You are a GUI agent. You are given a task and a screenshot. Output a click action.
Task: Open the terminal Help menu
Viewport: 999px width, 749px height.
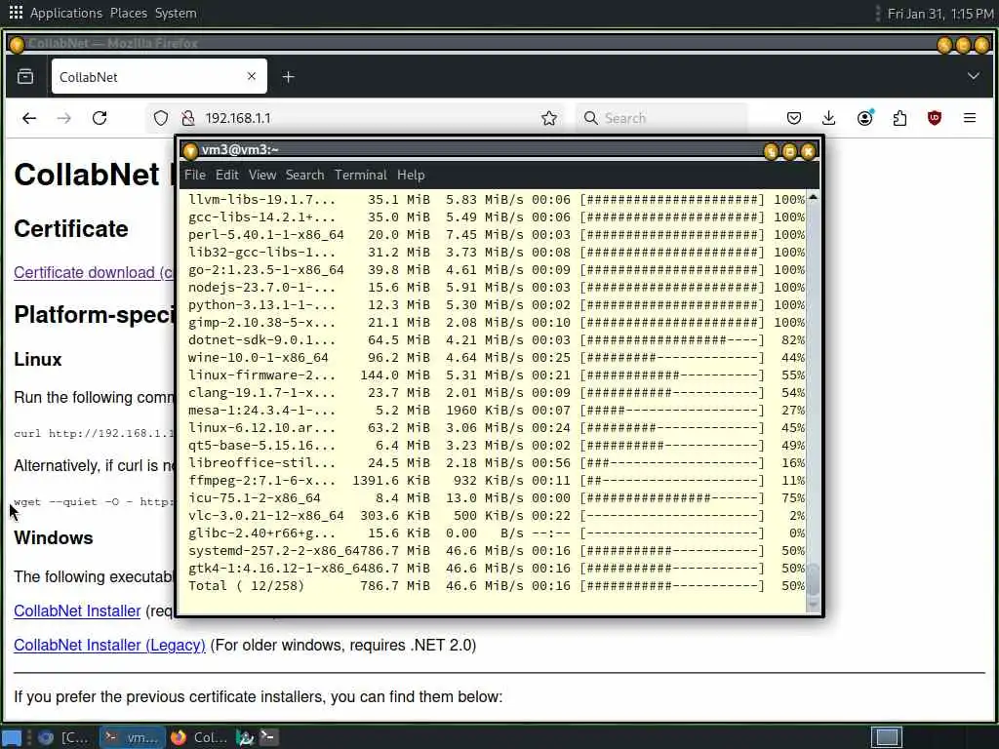[411, 176]
